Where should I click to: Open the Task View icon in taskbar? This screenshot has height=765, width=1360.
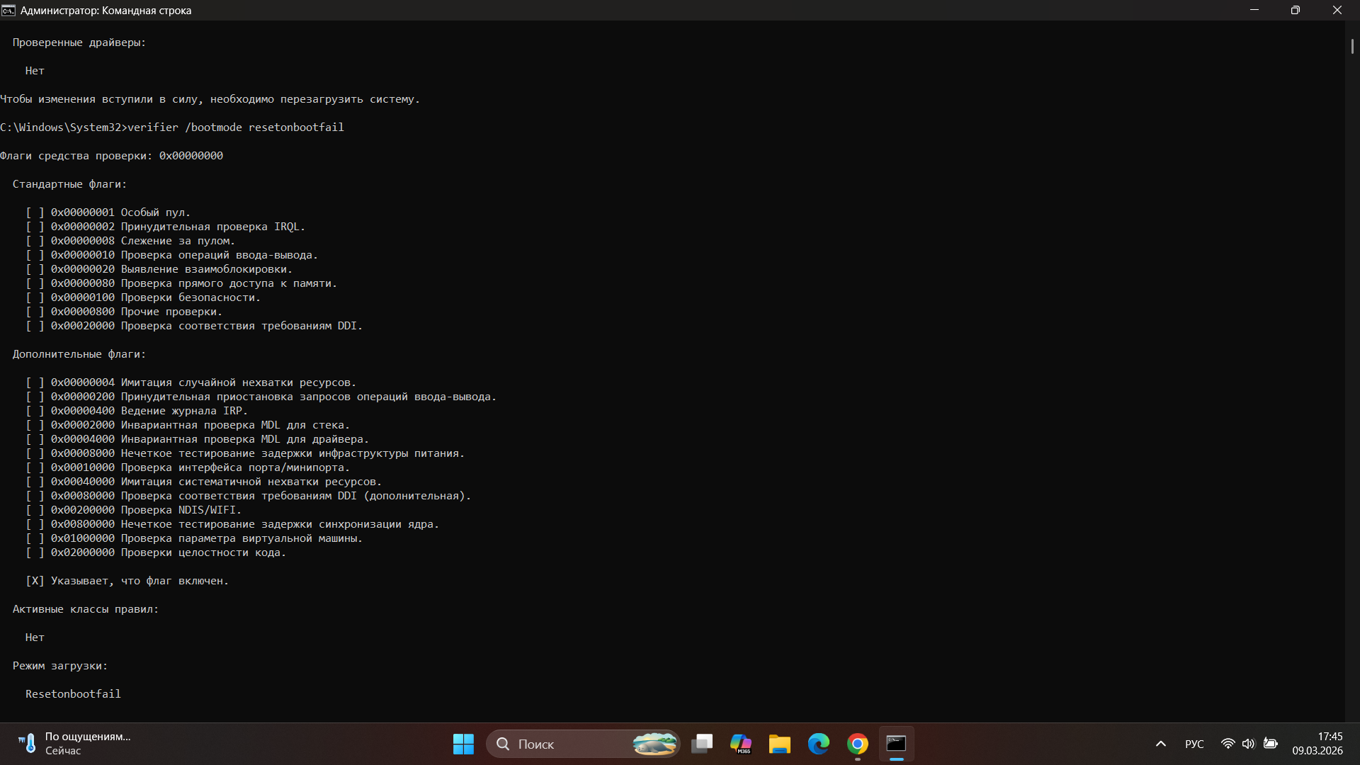(702, 744)
